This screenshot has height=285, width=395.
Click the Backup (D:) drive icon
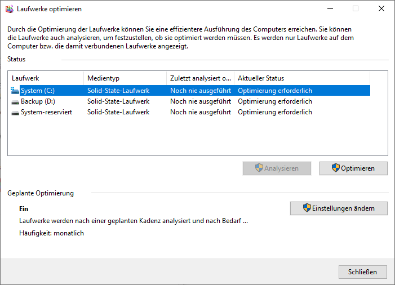pos(15,102)
